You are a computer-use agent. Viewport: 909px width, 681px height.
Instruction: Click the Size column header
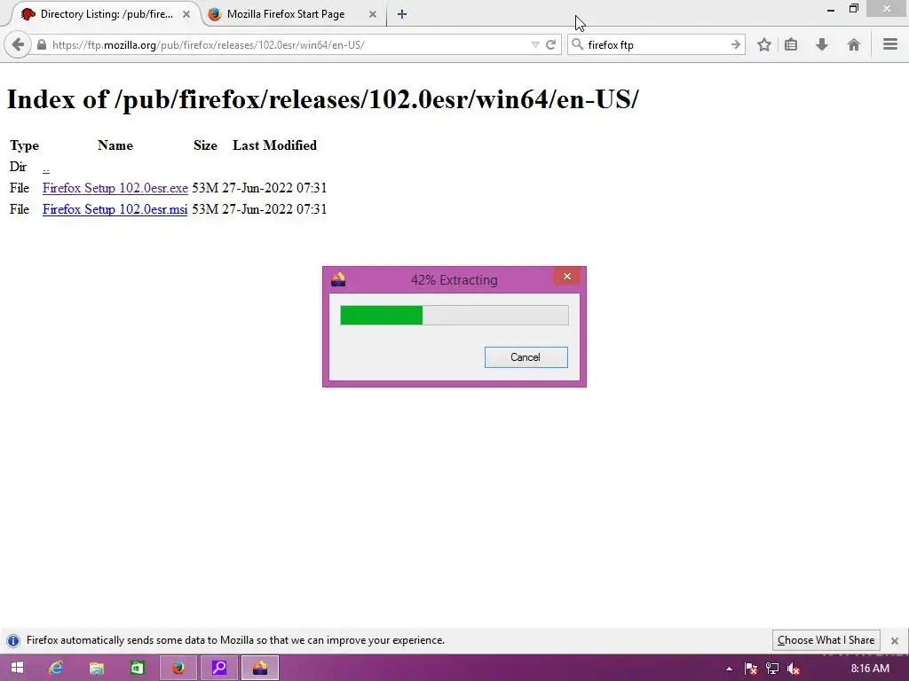click(x=205, y=145)
